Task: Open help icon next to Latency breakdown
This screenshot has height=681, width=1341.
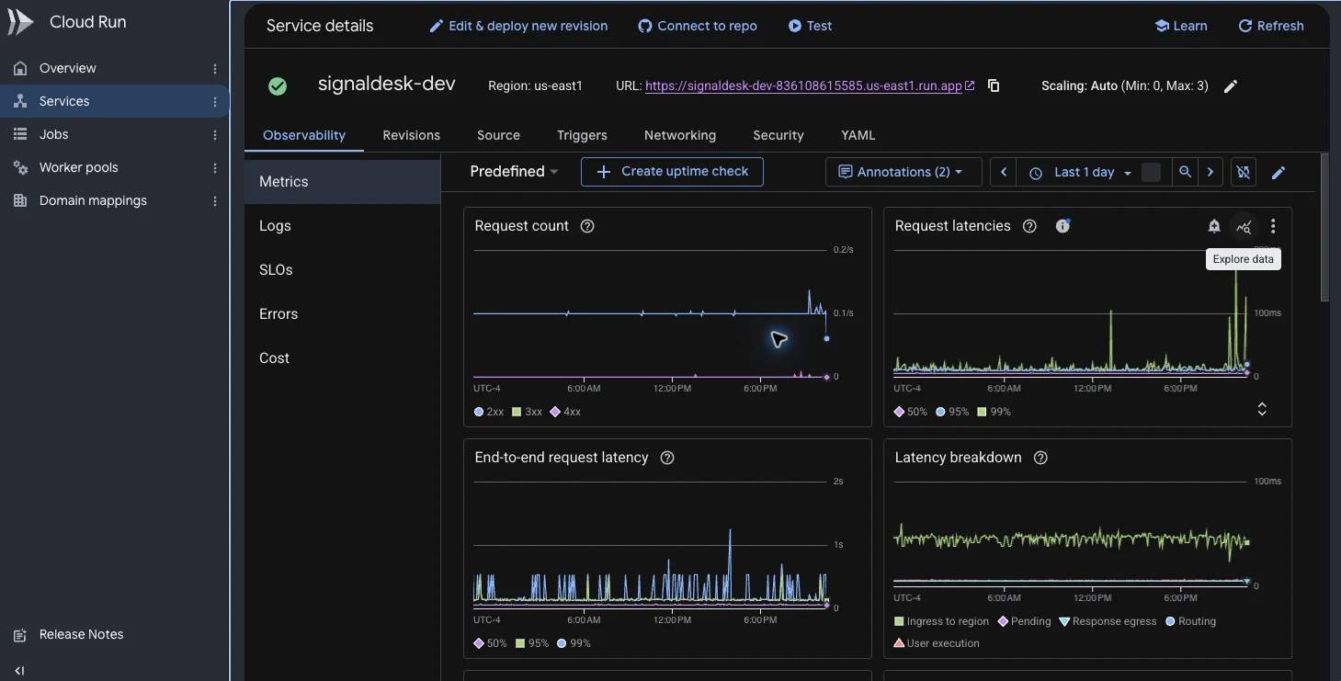Action: point(1040,458)
